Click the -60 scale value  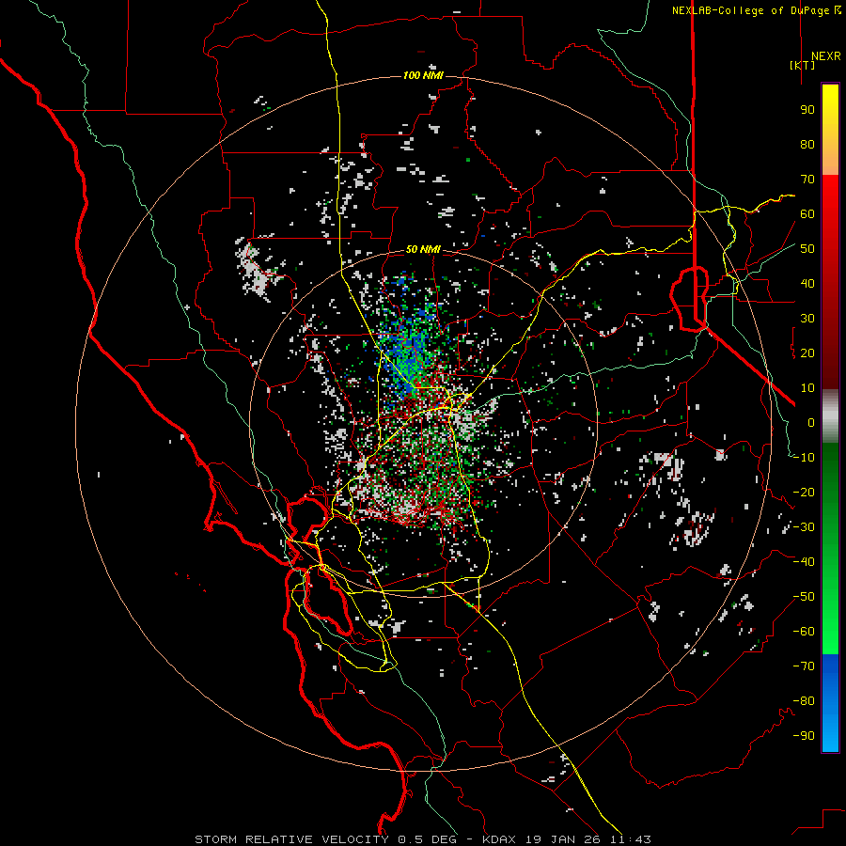pyautogui.click(x=804, y=632)
